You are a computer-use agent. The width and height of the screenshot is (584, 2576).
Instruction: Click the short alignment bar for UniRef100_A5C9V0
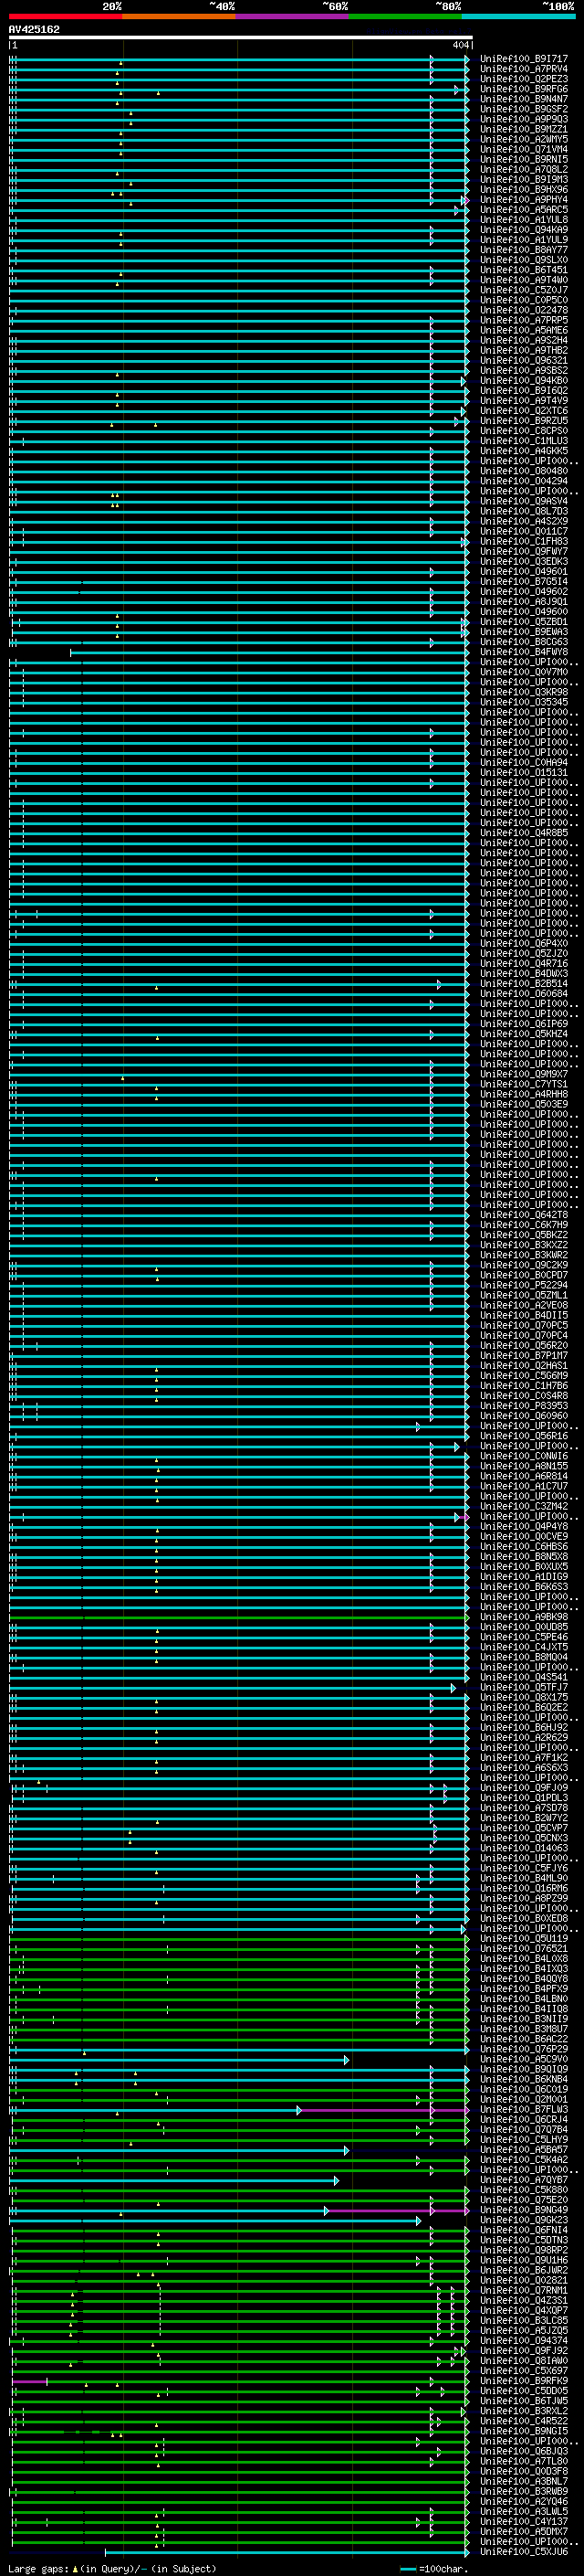(180, 2059)
